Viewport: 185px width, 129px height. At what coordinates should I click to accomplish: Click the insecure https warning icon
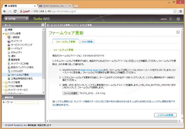(x=21, y=11)
